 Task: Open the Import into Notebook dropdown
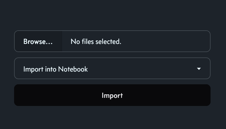coord(112,68)
